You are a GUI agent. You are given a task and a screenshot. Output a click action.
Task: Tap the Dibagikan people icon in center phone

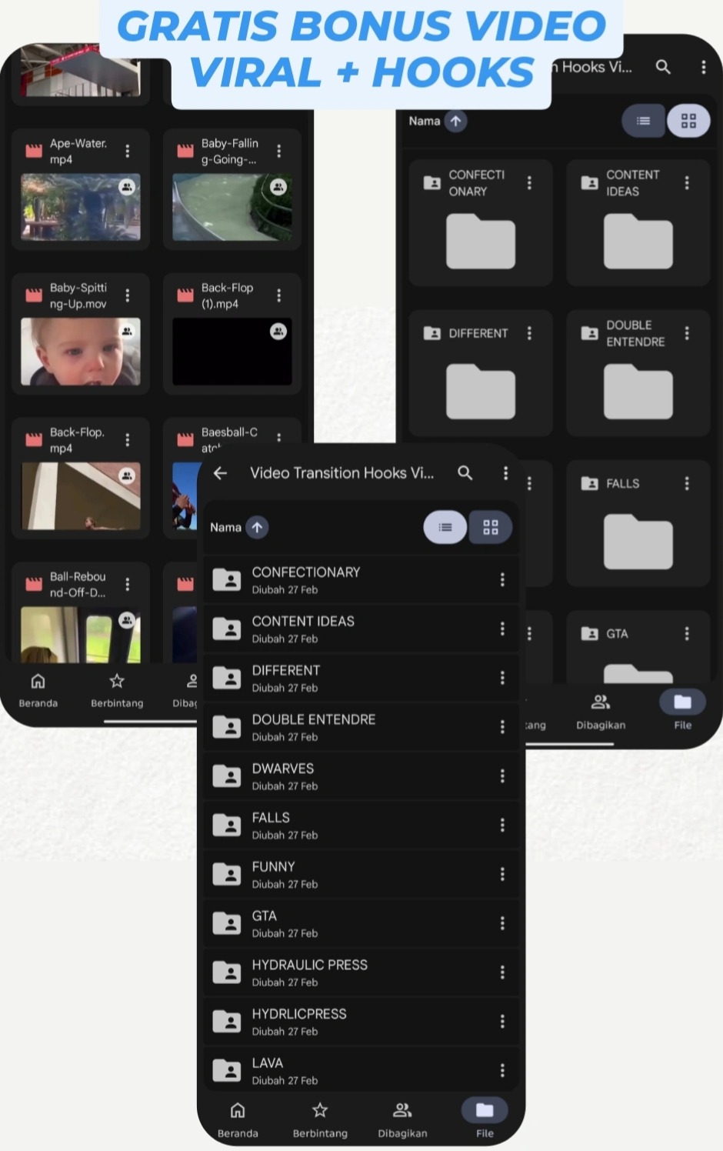[402, 1110]
